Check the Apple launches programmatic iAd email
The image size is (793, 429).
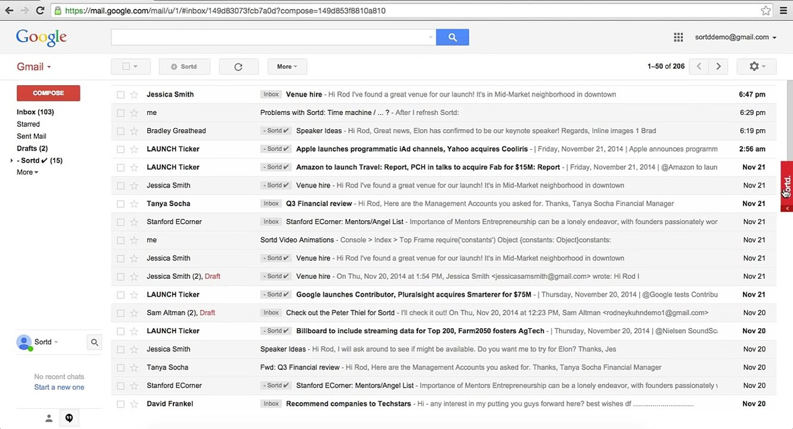[x=120, y=149]
